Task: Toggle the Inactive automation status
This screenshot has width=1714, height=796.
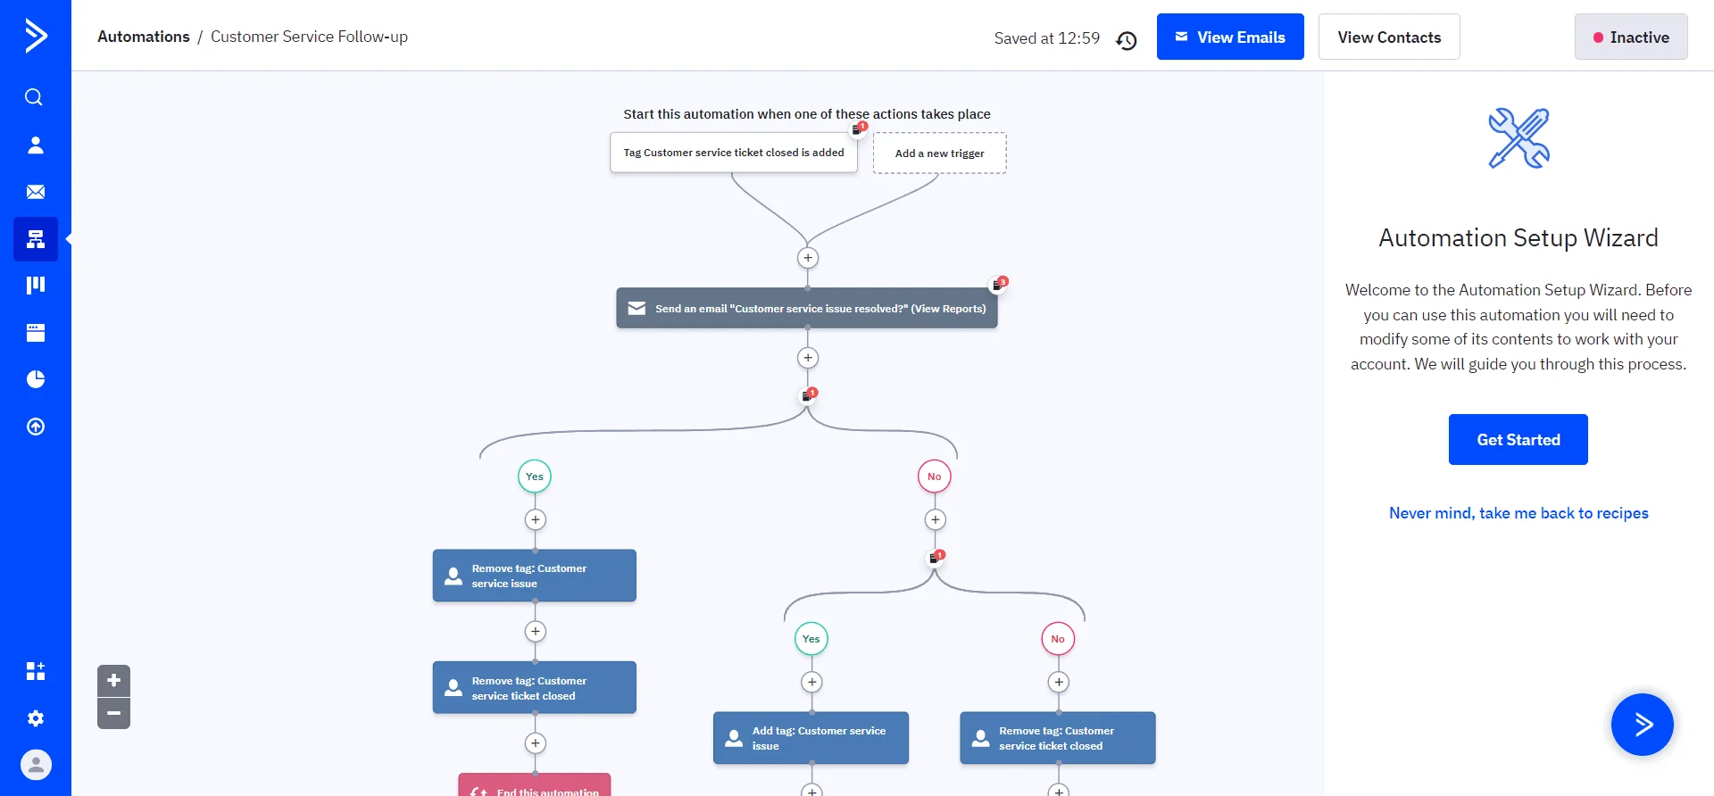Action: [x=1630, y=37]
